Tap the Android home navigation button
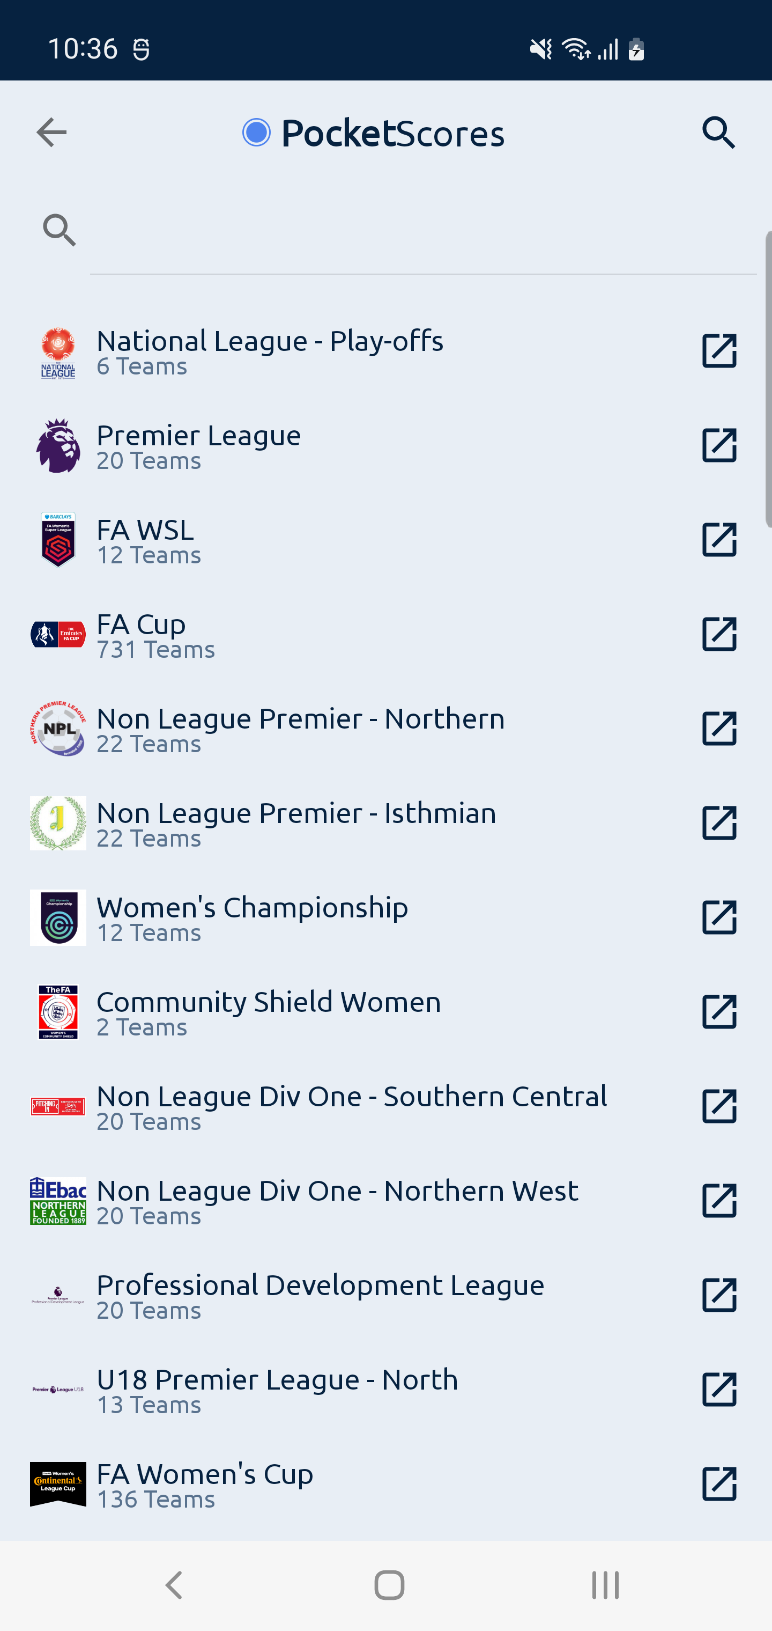 (x=389, y=1585)
